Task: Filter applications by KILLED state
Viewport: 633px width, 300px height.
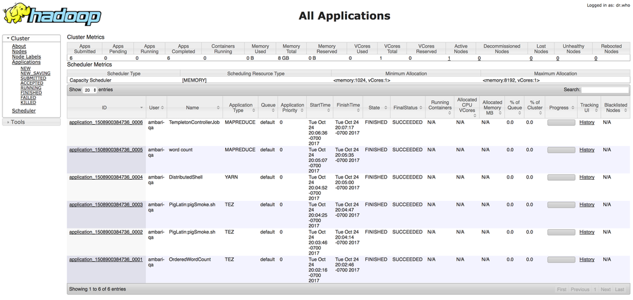Action: [x=28, y=103]
